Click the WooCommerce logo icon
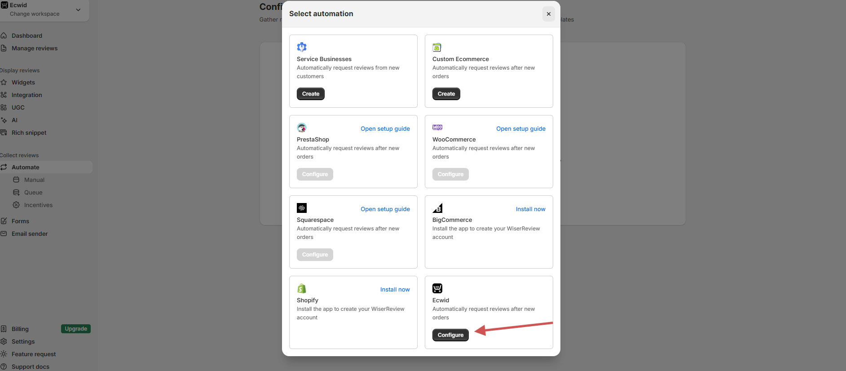 point(437,128)
